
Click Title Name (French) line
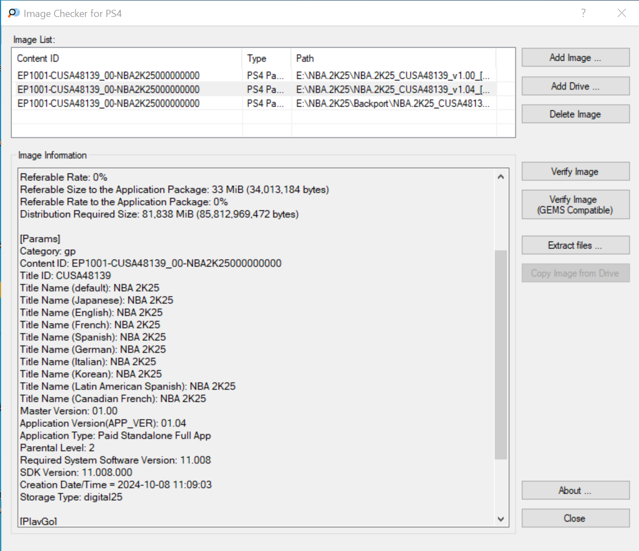point(91,324)
